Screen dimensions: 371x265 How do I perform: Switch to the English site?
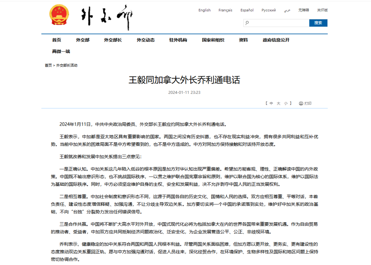click(x=204, y=10)
